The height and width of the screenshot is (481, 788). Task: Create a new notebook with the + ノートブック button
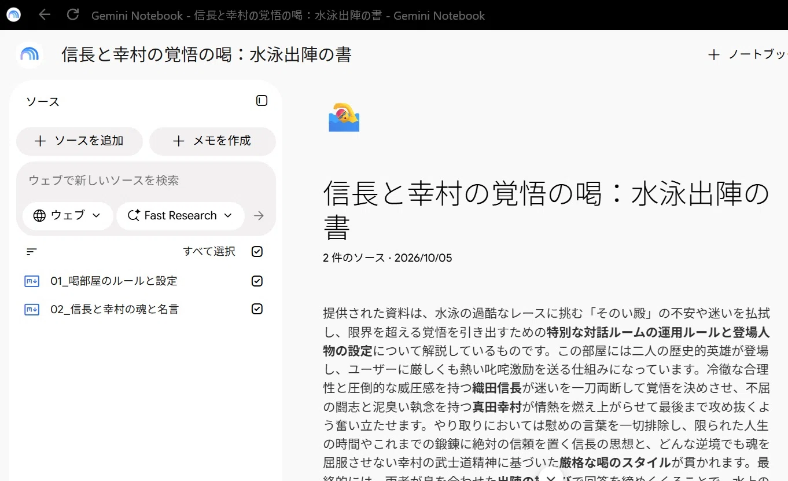748,55
